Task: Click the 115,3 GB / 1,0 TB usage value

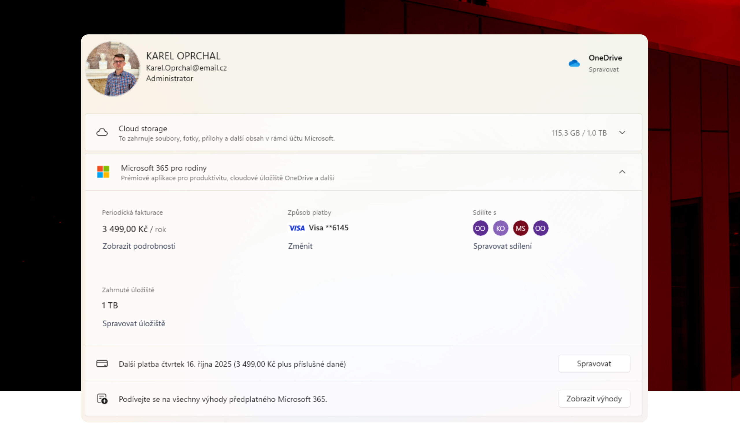Action: [x=579, y=133]
